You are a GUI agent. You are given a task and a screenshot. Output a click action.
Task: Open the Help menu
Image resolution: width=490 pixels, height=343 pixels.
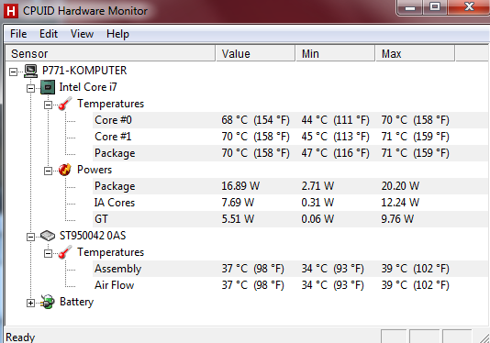click(x=117, y=34)
